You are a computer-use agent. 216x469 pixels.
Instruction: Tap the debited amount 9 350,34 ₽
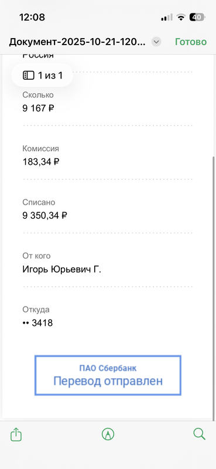click(x=45, y=215)
